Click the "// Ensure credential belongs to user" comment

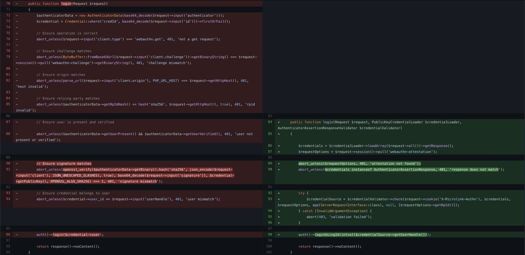[x=73, y=193]
